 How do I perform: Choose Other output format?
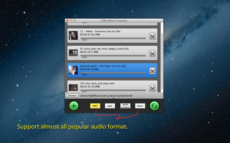tap(140, 106)
